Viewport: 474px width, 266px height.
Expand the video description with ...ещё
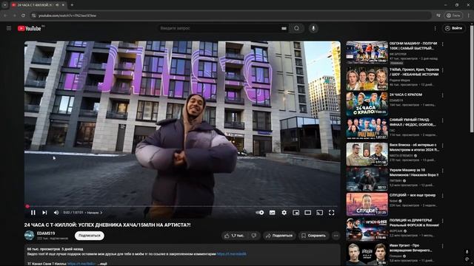point(102,264)
